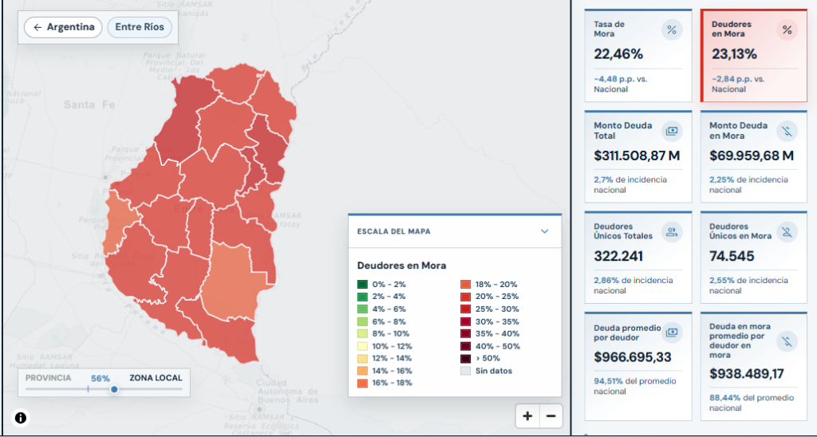Go back to Argentina map view
Image resolution: width=817 pixels, height=437 pixels.
coord(62,27)
